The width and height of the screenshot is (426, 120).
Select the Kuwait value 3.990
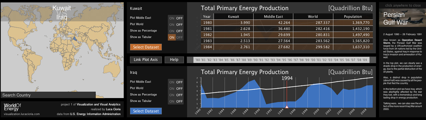point(233,23)
